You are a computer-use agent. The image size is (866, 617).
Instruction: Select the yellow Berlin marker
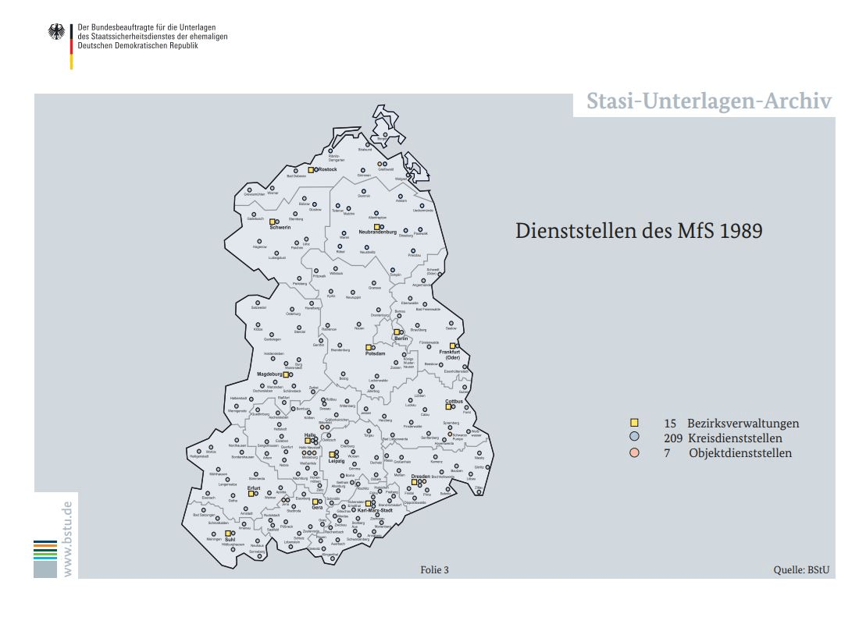tap(397, 332)
